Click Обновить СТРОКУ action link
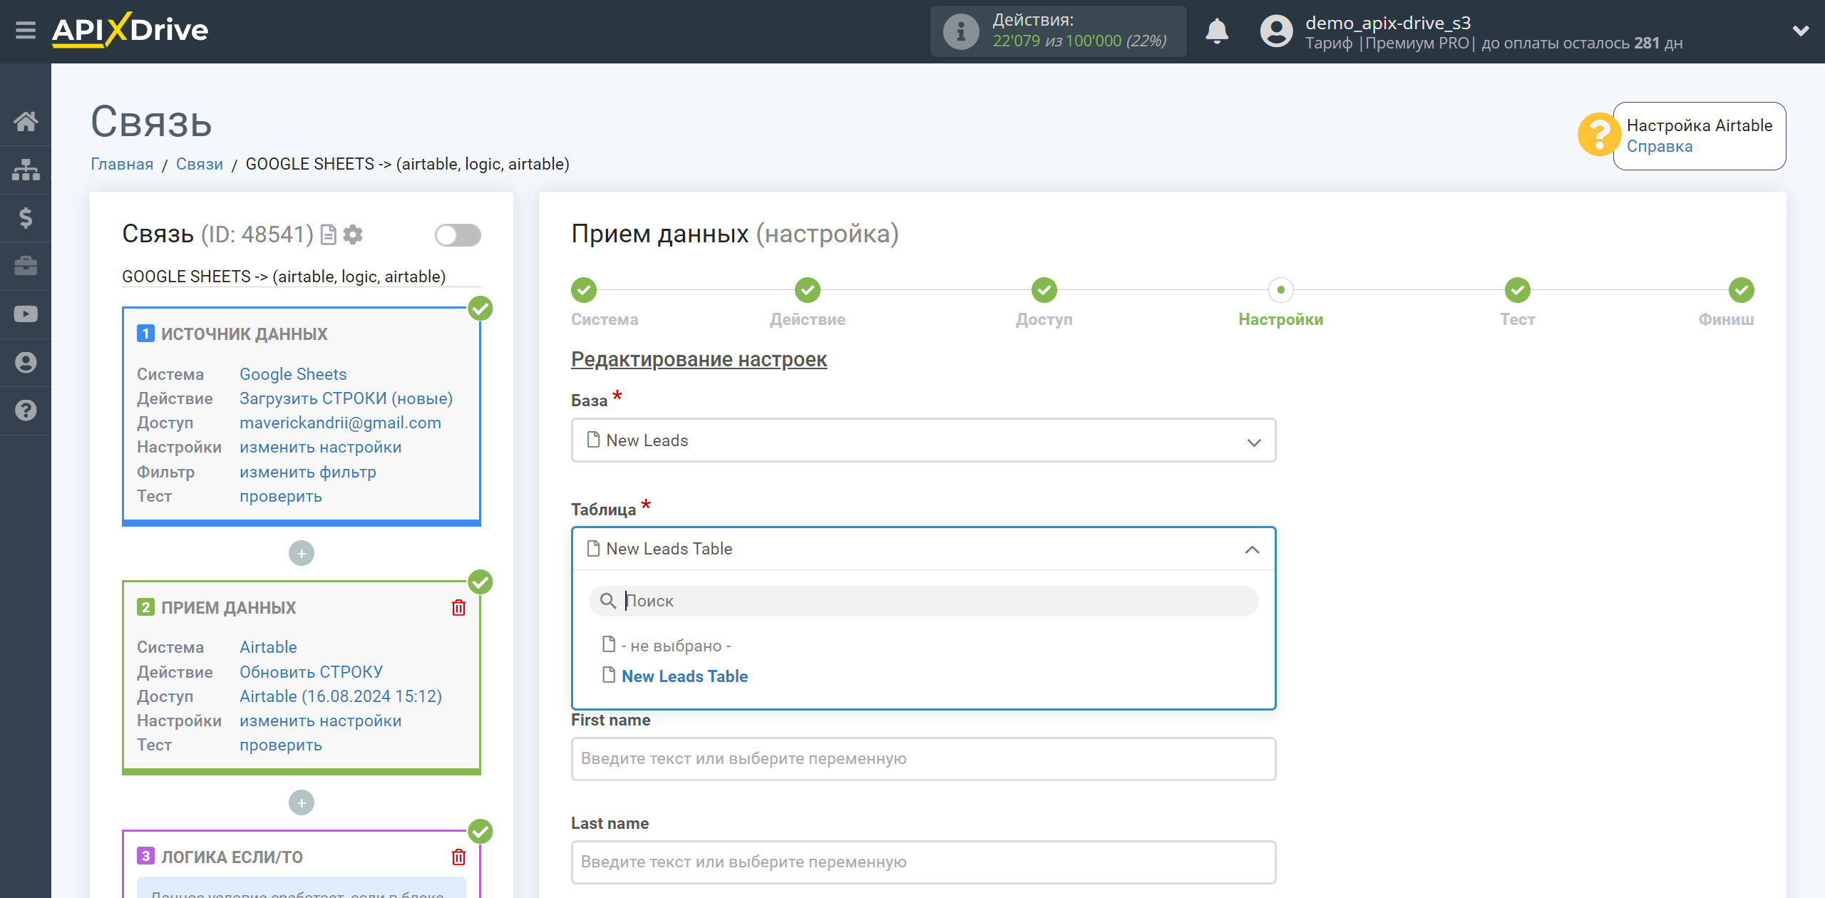The height and width of the screenshot is (898, 1825). pos(311,672)
